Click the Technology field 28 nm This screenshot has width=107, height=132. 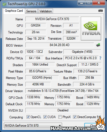click(x=36, y=32)
